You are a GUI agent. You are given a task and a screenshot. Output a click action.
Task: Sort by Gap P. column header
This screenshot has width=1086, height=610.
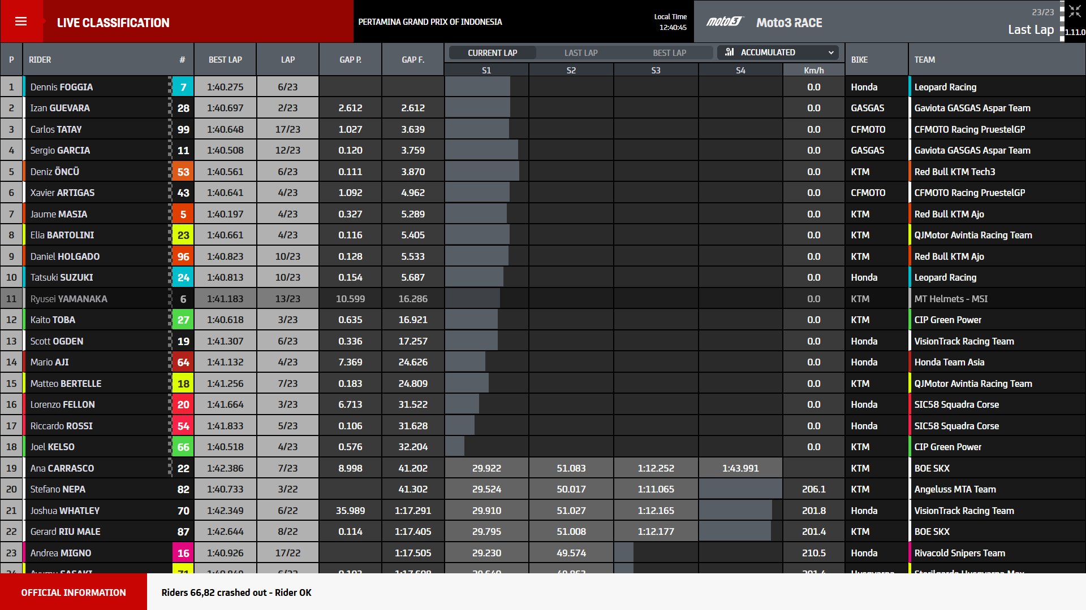coord(350,59)
